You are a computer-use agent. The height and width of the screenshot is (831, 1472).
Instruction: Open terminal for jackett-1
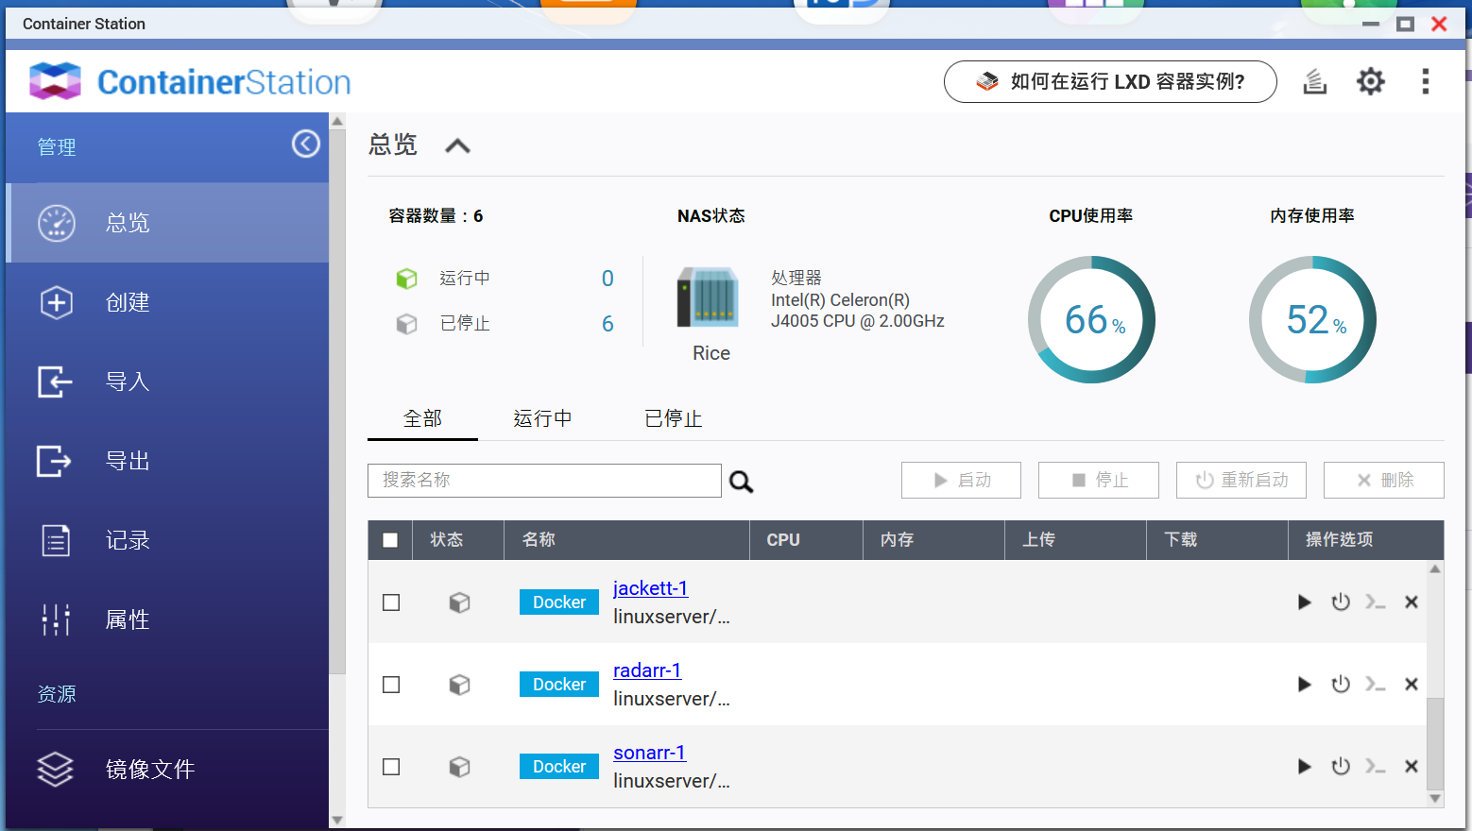tap(1376, 602)
